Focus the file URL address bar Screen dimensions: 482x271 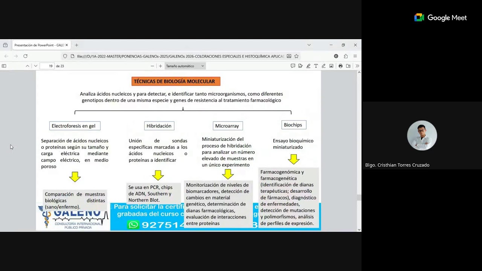(x=180, y=56)
